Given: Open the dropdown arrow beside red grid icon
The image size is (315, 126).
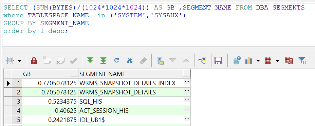Looking at the screenshot, I should (x=277, y=60).
